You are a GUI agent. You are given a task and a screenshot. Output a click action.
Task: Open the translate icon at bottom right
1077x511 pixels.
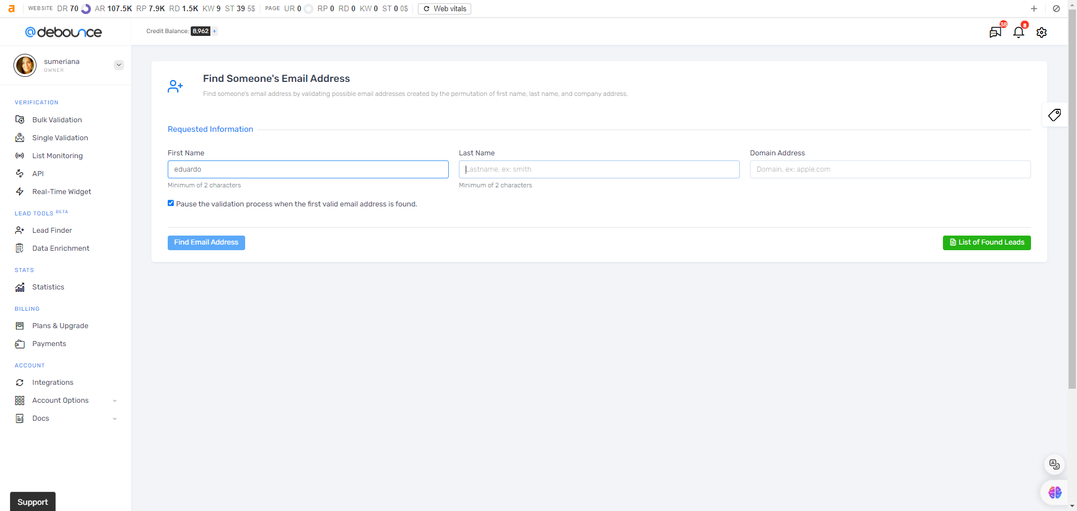click(x=1055, y=464)
